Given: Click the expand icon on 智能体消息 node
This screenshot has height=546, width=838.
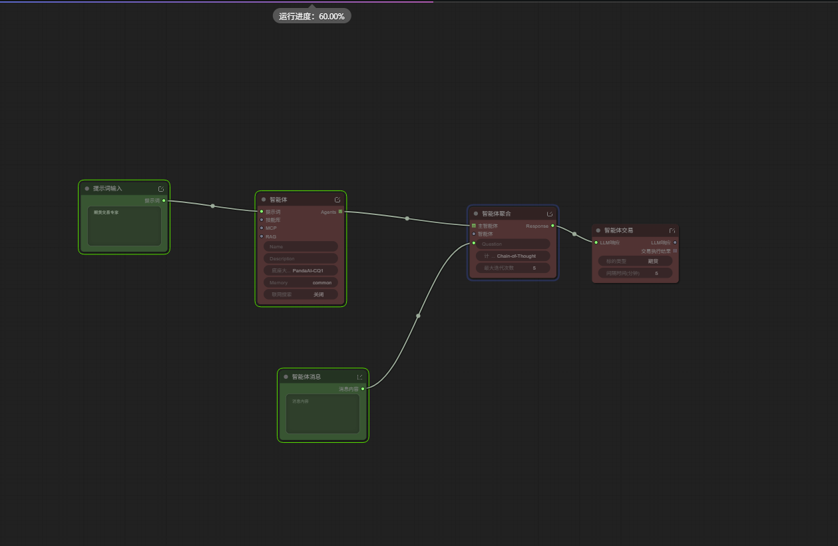Looking at the screenshot, I should (x=360, y=377).
